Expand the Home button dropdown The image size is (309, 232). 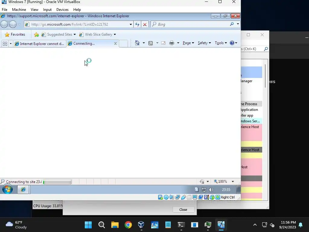(144, 43)
